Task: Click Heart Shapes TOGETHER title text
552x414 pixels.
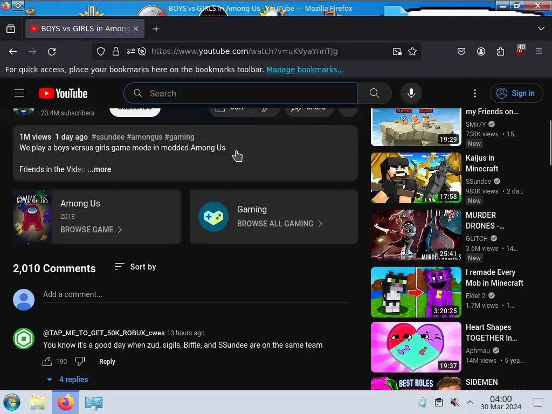Action: tap(491, 333)
